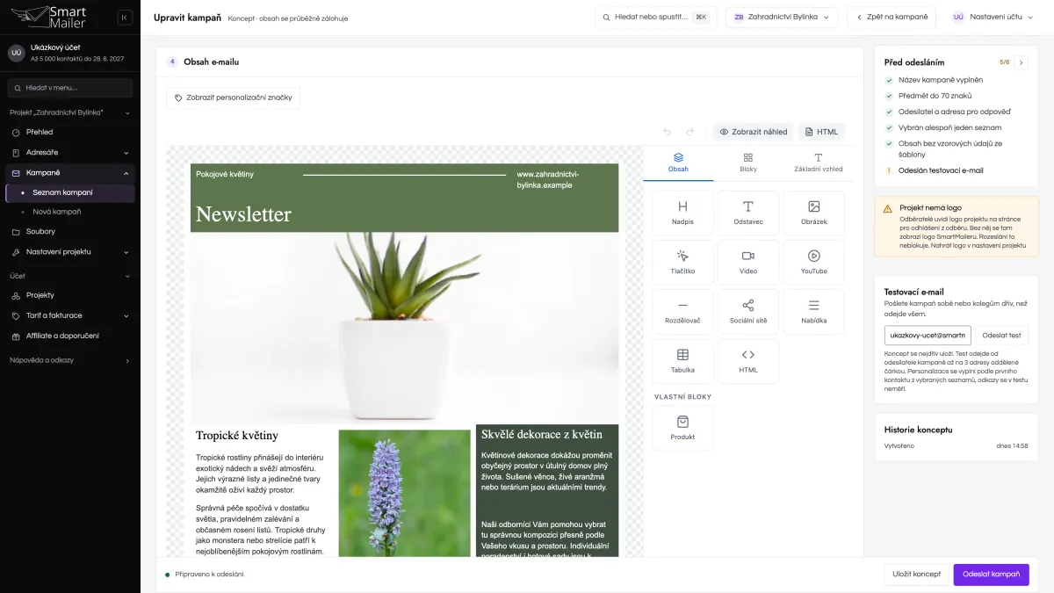This screenshot has width=1054, height=593.
Task: Insert Sociální sítě block
Action: [748, 311]
